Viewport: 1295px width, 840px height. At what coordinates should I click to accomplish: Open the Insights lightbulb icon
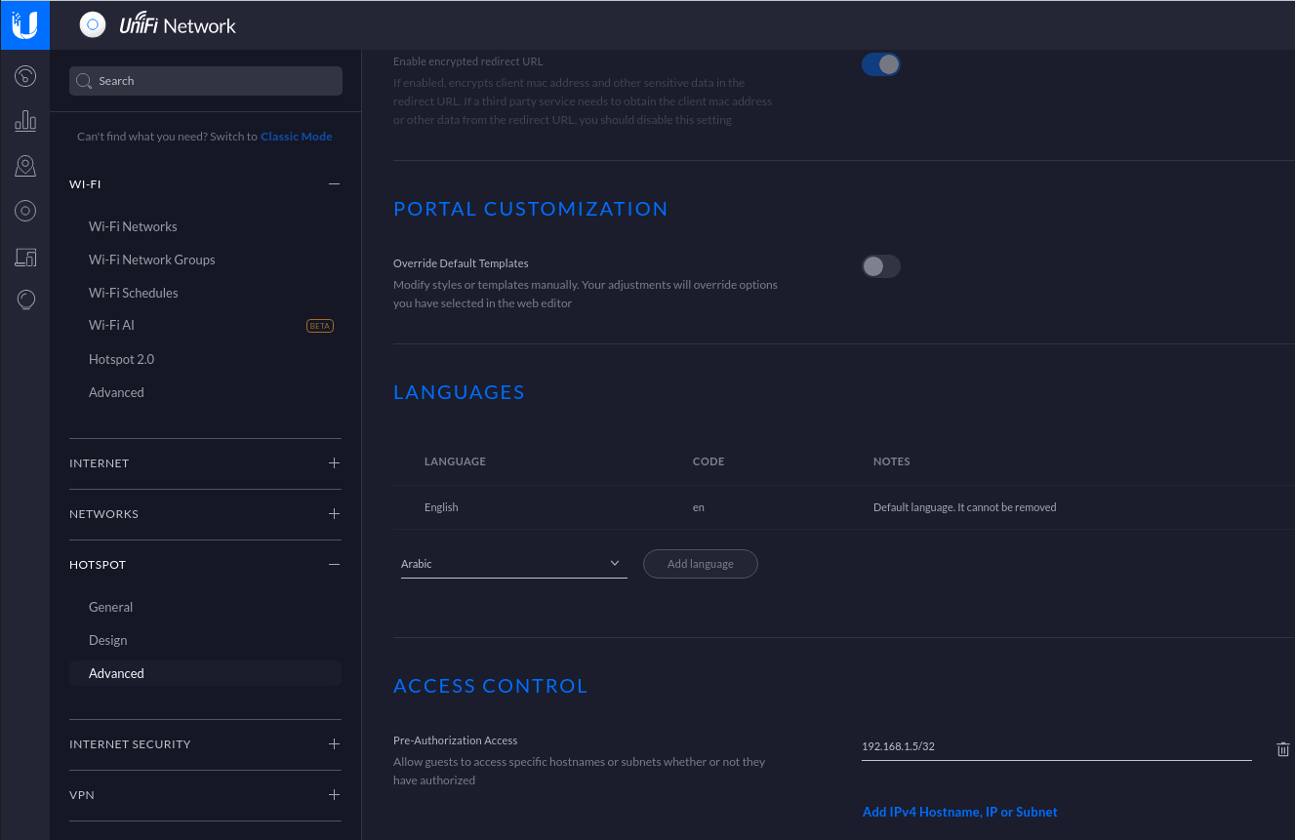pos(24,300)
